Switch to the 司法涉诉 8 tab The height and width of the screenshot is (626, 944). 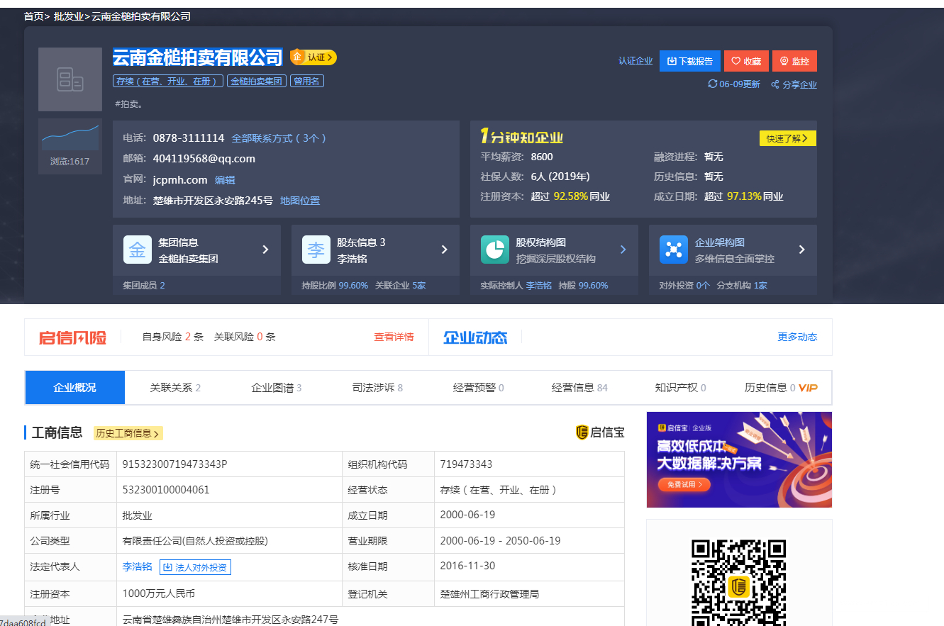377,388
